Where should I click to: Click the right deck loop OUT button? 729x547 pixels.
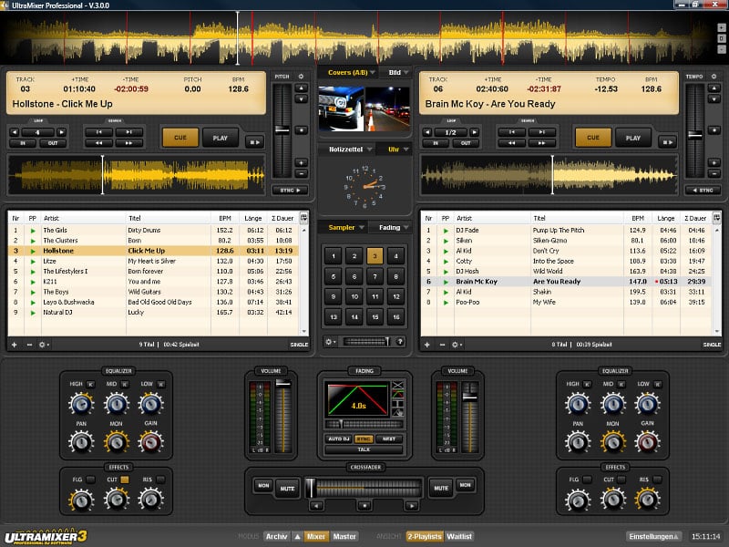coord(466,143)
